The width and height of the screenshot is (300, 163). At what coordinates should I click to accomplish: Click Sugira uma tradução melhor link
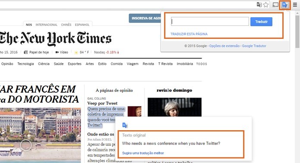pyautogui.click(x=143, y=153)
